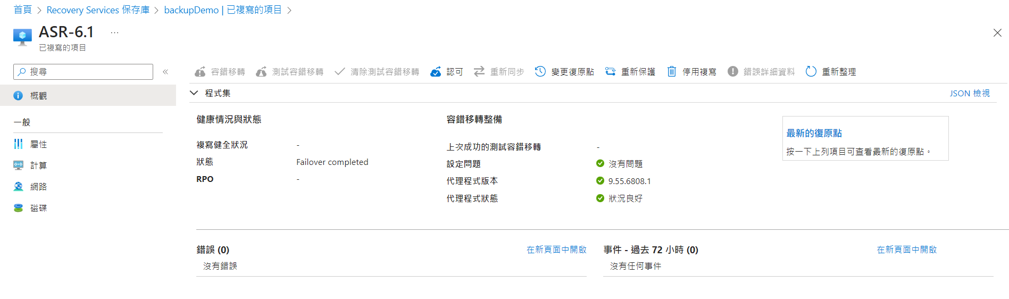The width and height of the screenshot is (1009, 299).
Task: Click the 上次成功的測試容錯移轉 label
Action: 494,147
